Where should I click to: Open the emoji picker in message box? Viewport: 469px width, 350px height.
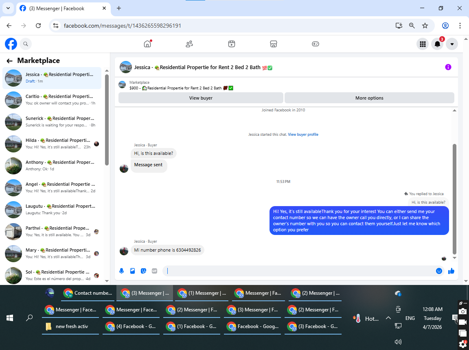coord(439,271)
